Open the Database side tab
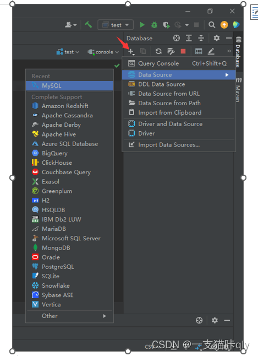Image resolution: width=258 pixels, height=356 pixels. (238, 52)
